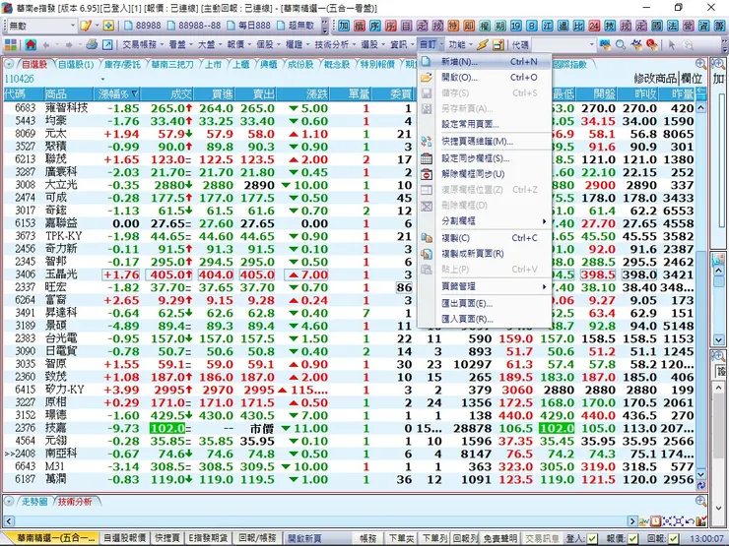Select 新增(N)... in the 自訂 menu

(486, 62)
